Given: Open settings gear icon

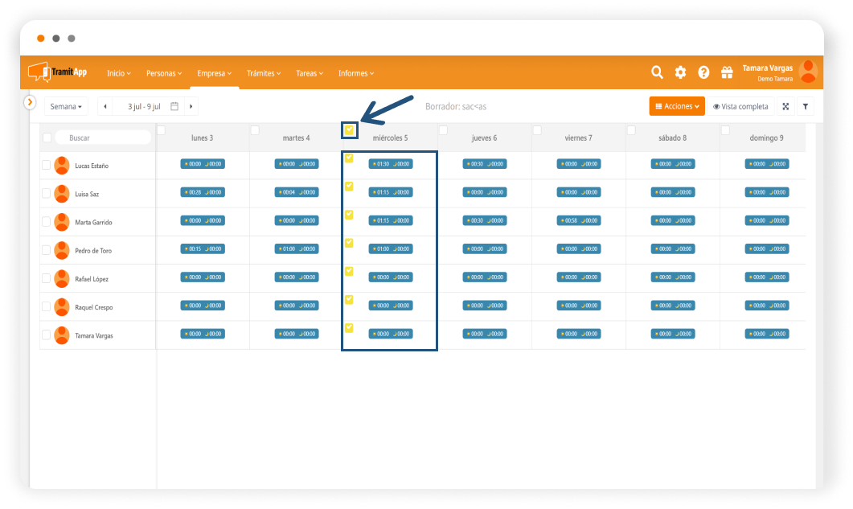Looking at the screenshot, I should pyautogui.click(x=680, y=72).
